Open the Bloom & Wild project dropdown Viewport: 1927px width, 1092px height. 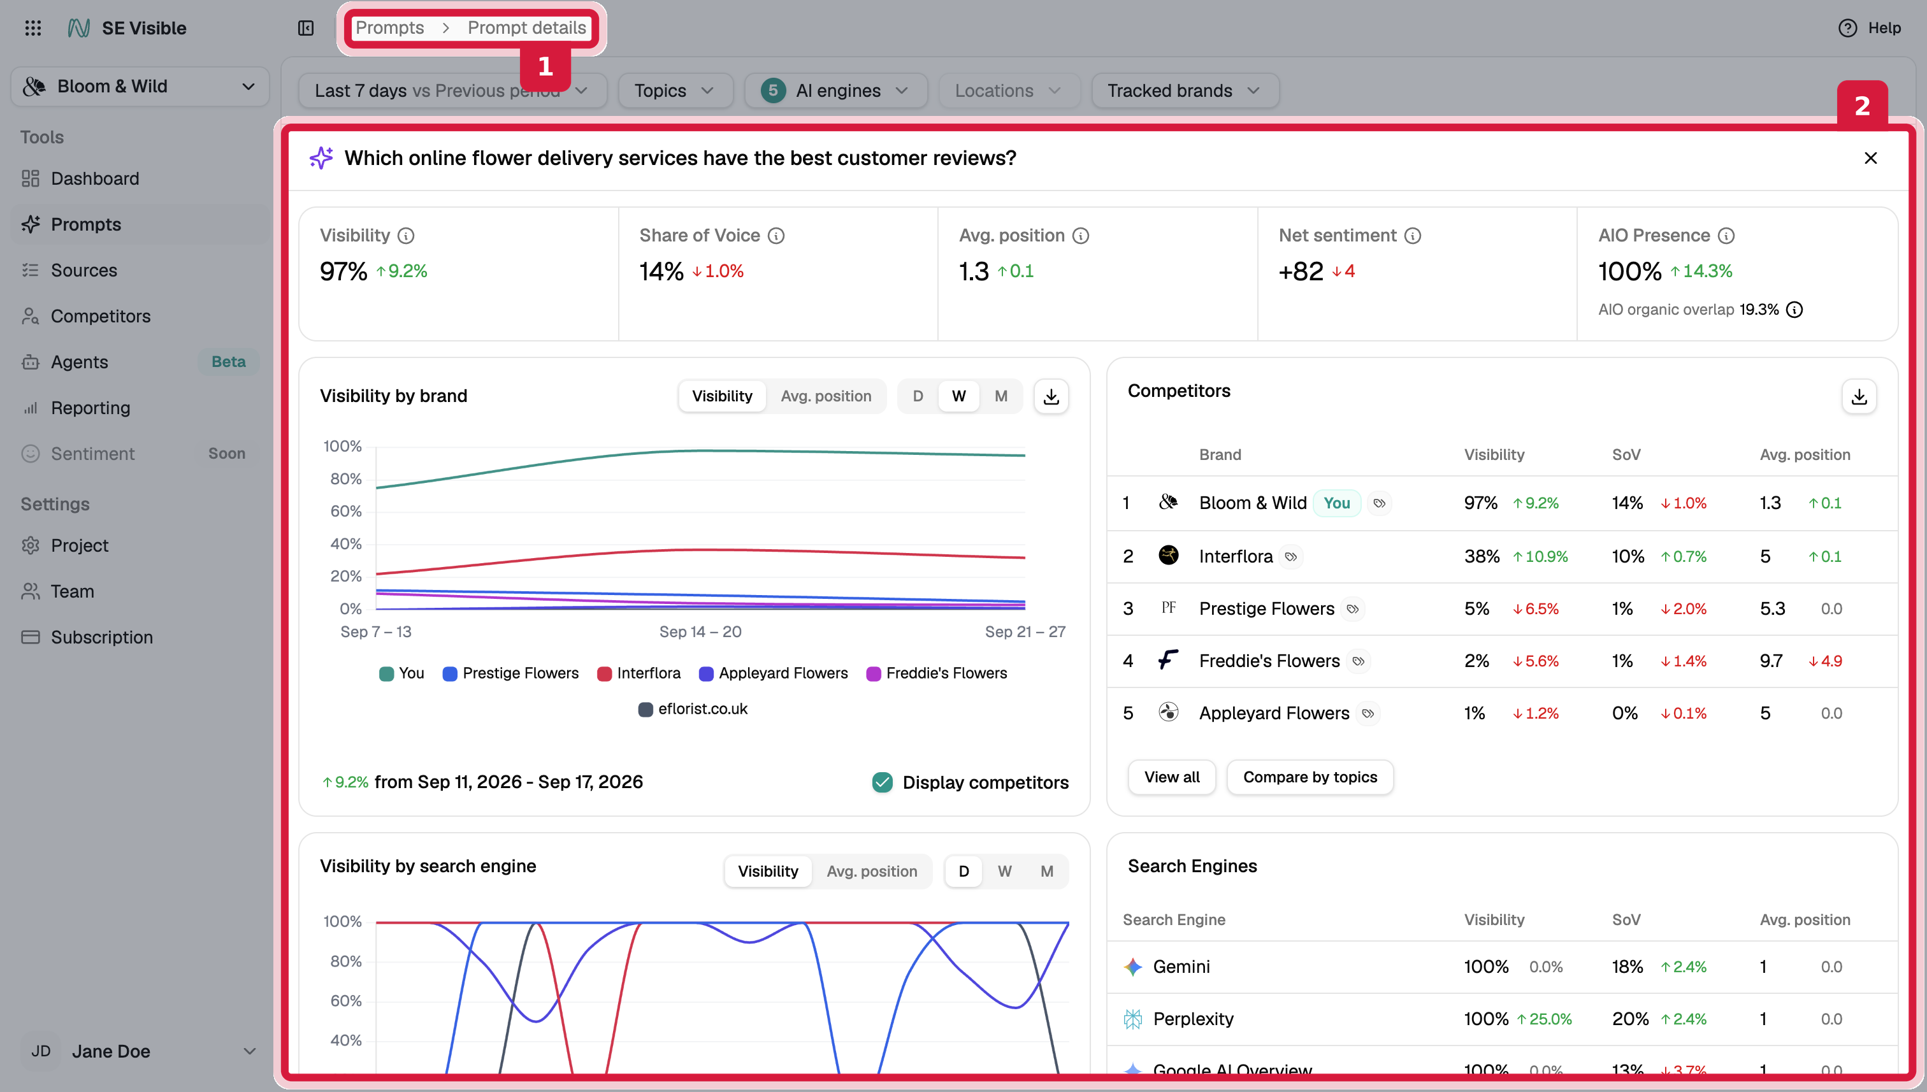click(x=140, y=86)
